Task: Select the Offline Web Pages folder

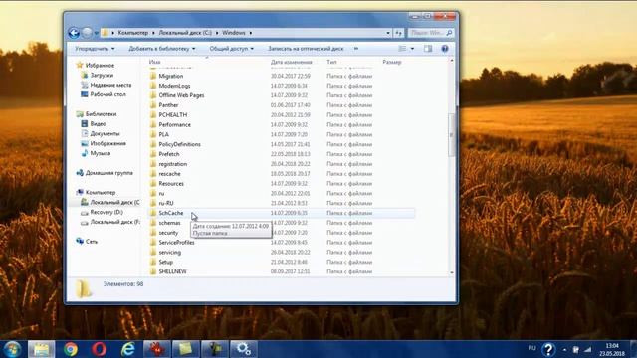Action: coord(181,95)
